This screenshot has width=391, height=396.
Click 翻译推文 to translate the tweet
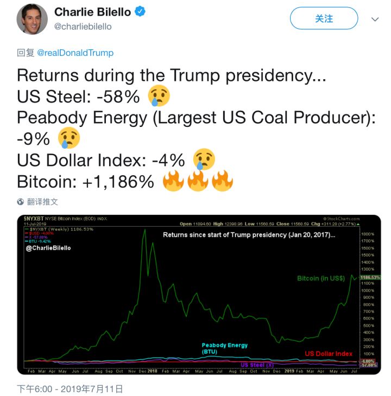click(x=42, y=202)
